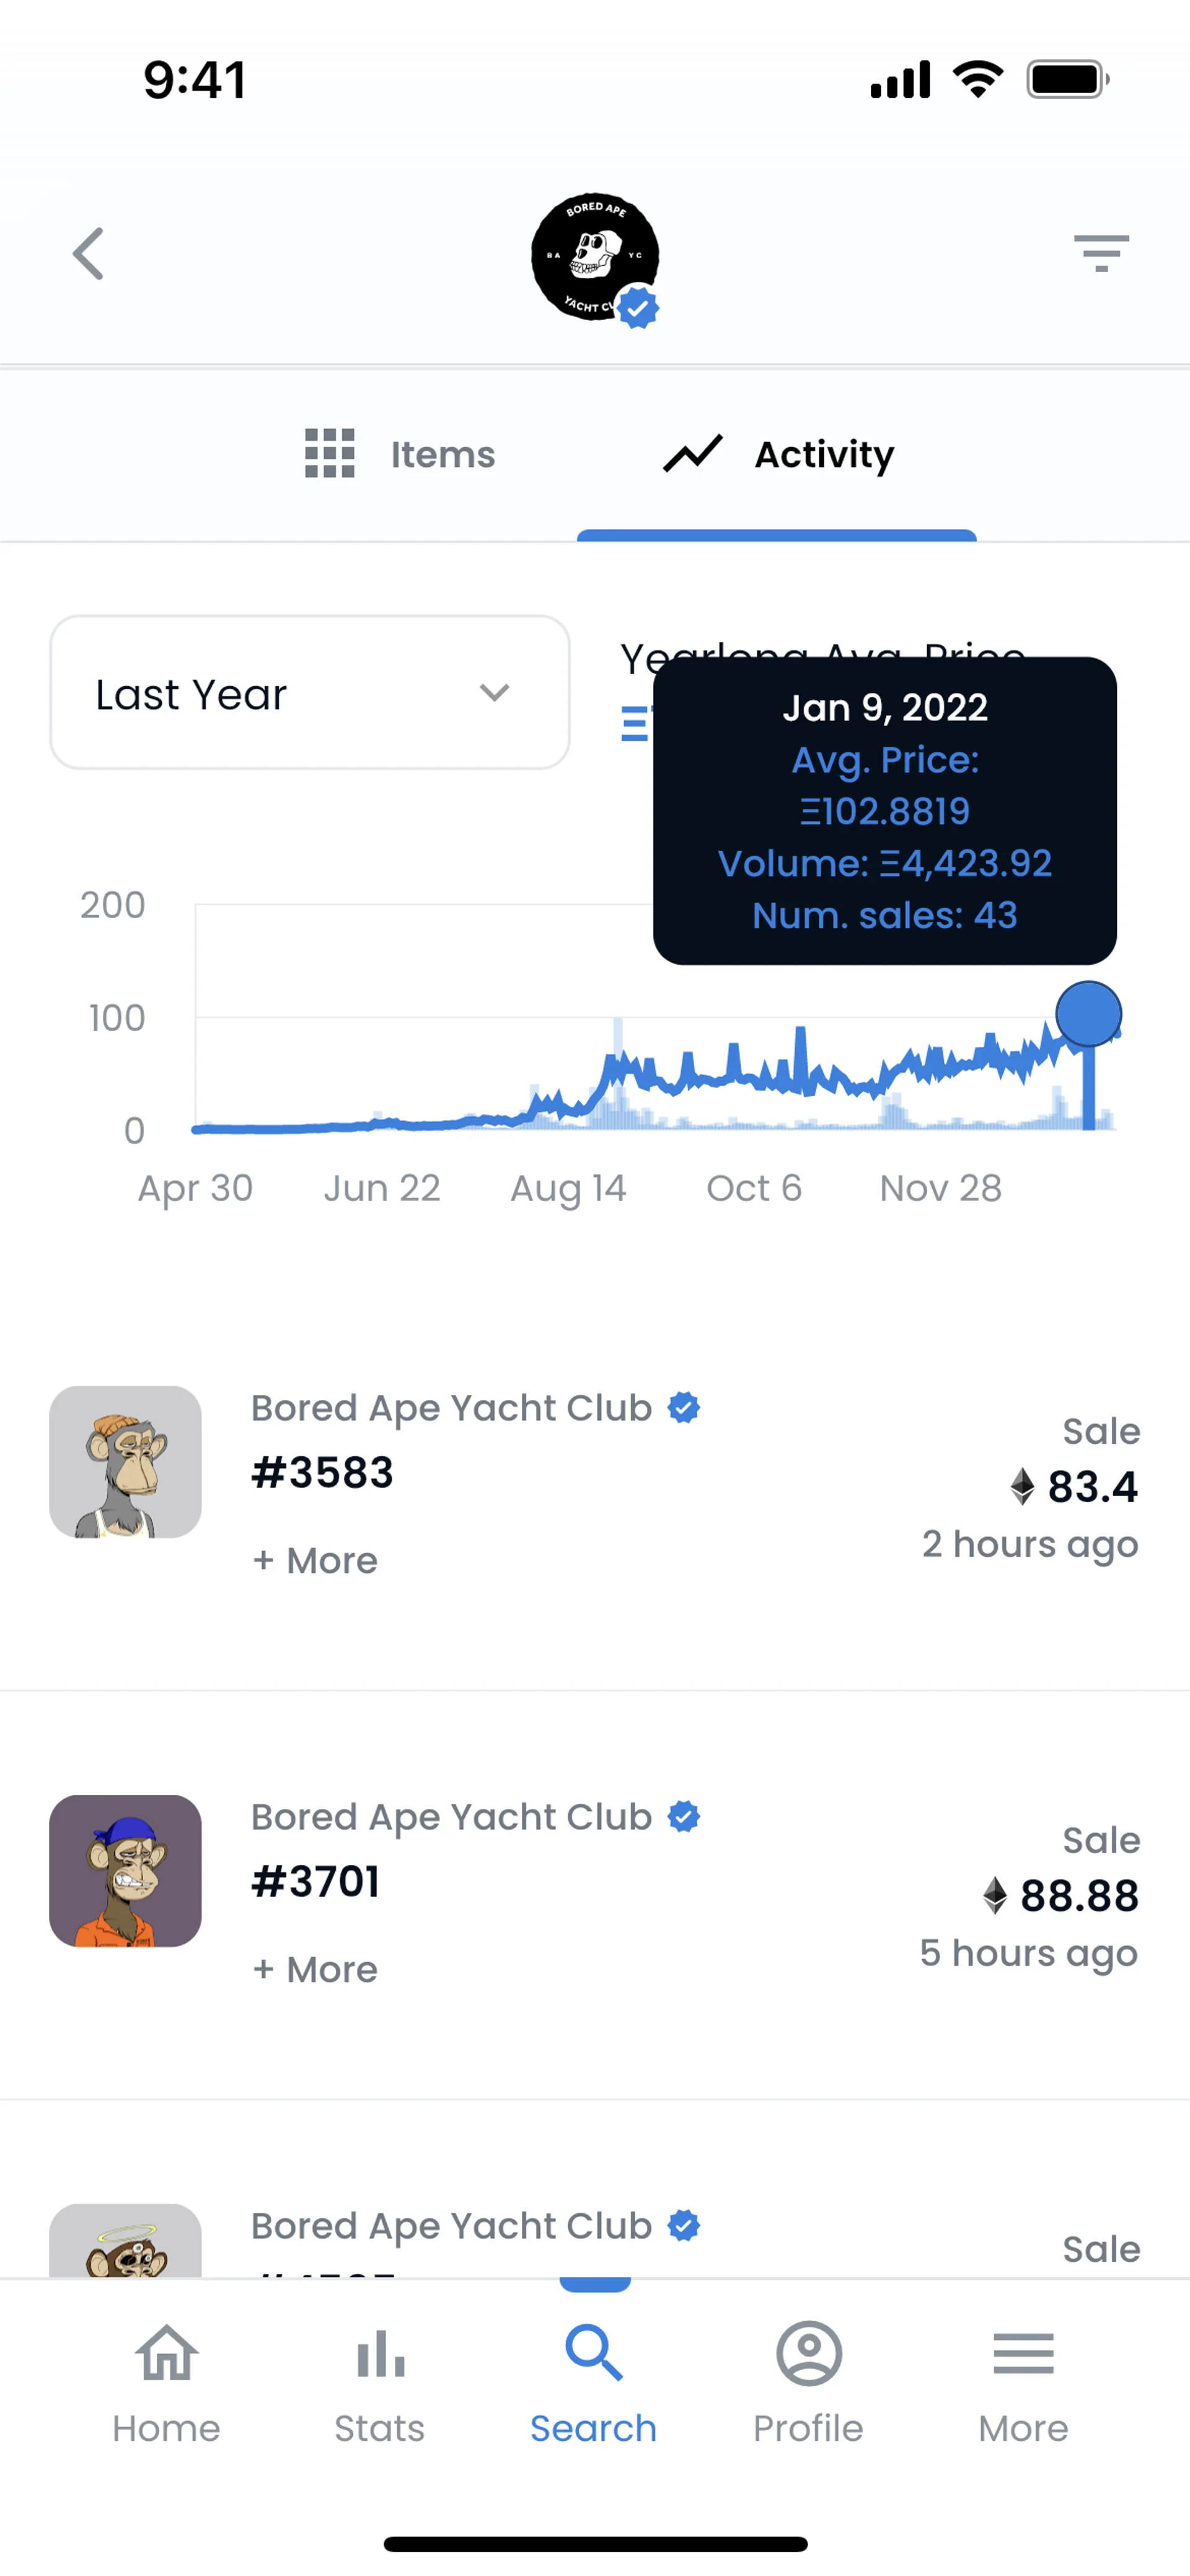Expand + More under #3701
Image resolution: width=1190 pixels, height=2576 pixels.
(x=315, y=1970)
